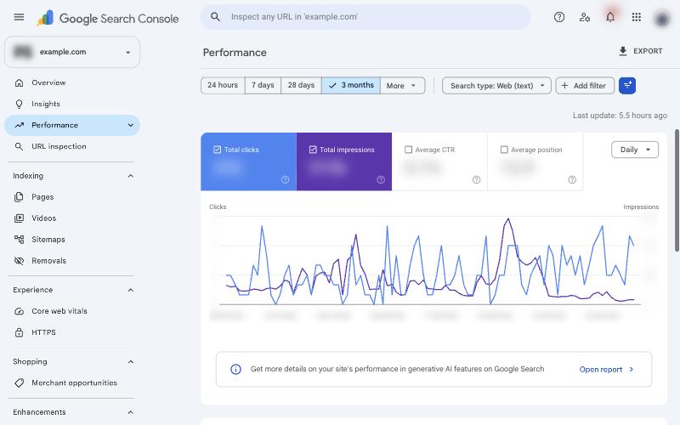Open Merchant opportunities page
680x425 pixels.
pyautogui.click(x=72, y=383)
